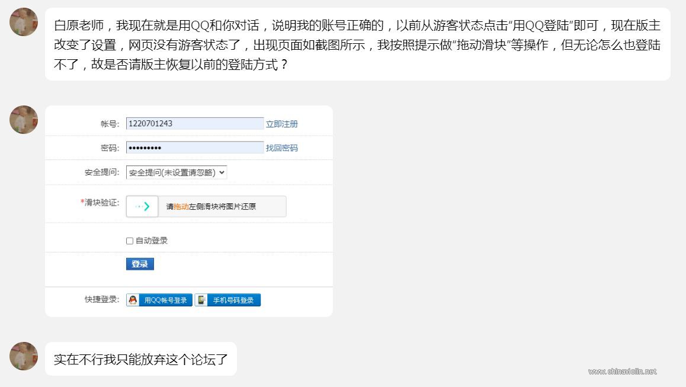Click the slider verification arrow handle
Viewport: 686px width, 387px height.
pos(142,206)
